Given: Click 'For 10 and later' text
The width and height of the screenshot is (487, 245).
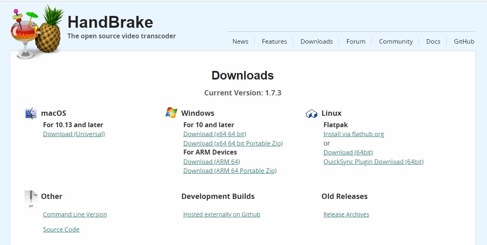Looking at the screenshot, I should point(209,125).
